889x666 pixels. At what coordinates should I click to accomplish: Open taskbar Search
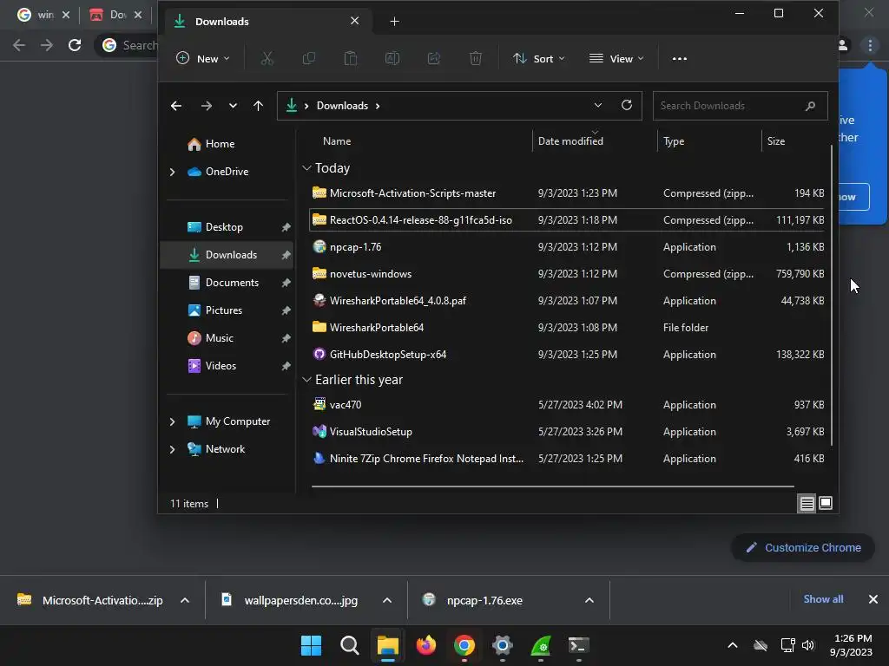[349, 645]
